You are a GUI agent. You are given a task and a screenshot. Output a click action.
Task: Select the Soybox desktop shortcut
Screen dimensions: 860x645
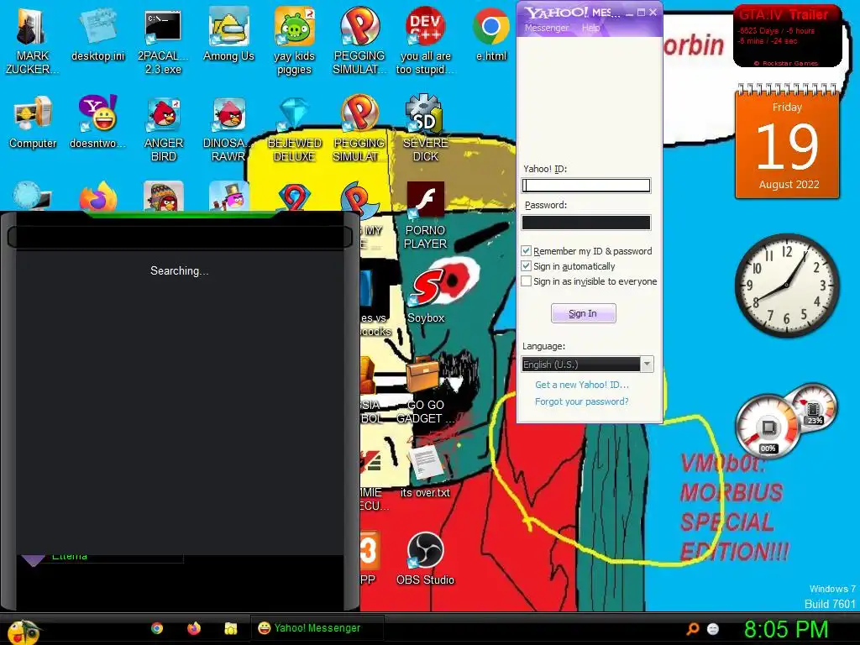point(426,296)
